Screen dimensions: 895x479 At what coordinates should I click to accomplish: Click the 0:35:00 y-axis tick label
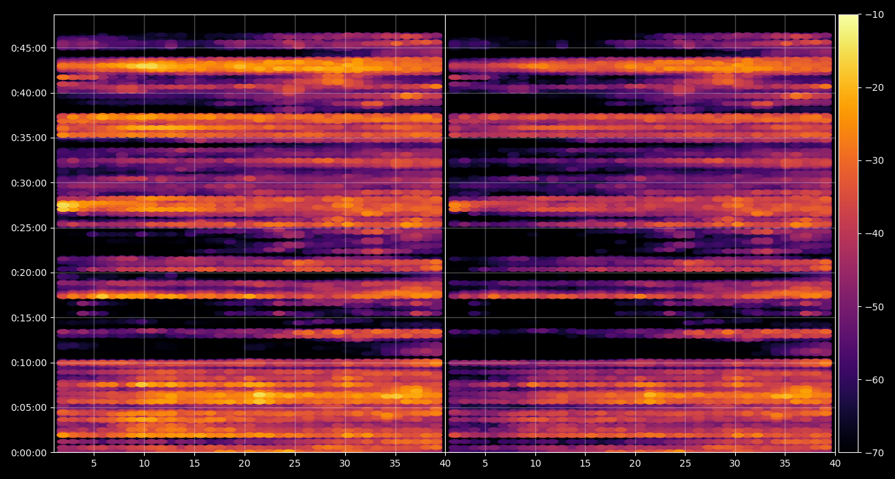pyautogui.click(x=29, y=138)
